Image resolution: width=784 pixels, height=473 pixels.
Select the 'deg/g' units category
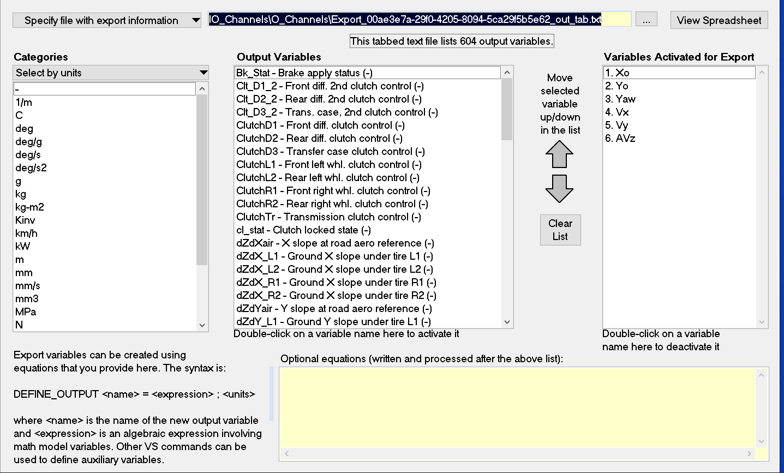point(105,141)
